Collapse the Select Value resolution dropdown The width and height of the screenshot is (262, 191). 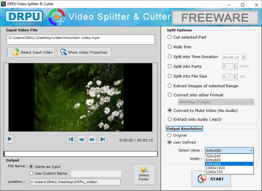tap(250, 150)
